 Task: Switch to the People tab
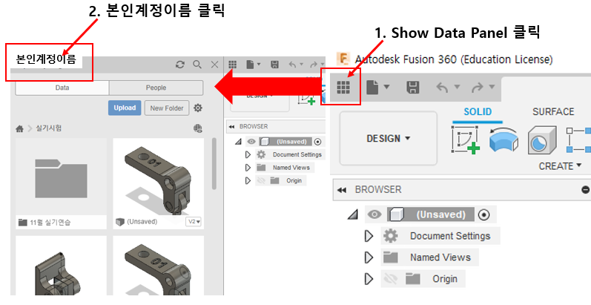pyautogui.click(x=156, y=88)
